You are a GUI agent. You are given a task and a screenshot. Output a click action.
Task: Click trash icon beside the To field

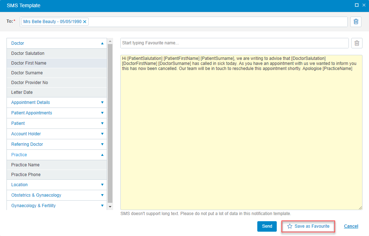tap(356, 22)
